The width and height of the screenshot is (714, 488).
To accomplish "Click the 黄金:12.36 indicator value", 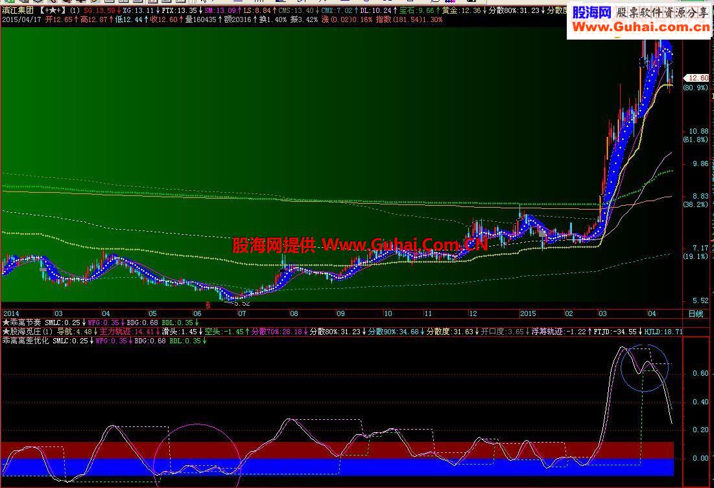I will click(x=462, y=10).
